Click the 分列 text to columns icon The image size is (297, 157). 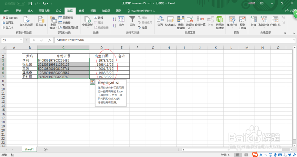[160, 21]
